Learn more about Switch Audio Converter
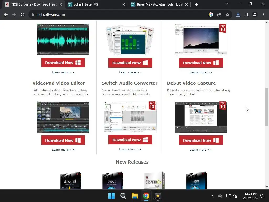This screenshot has width=269, height=202. (130, 149)
